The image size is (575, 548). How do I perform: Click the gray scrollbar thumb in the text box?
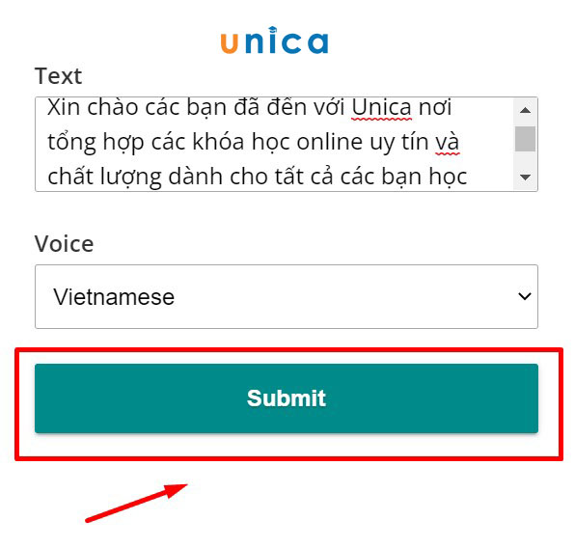pyautogui.click(x=525, y=139)
